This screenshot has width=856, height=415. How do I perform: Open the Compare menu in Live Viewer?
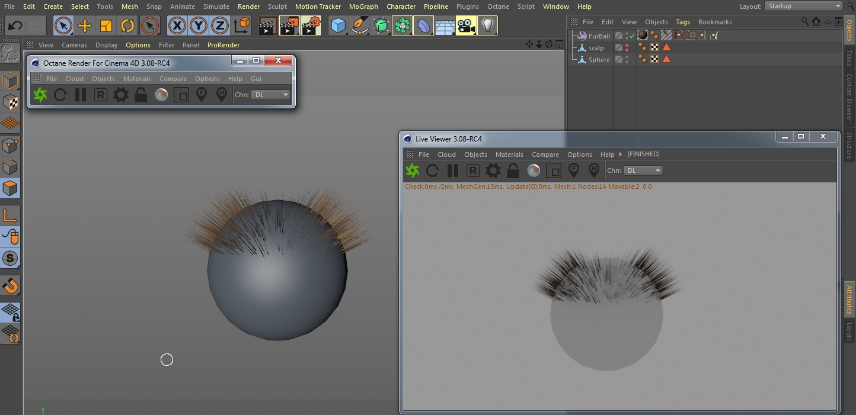click(545, 155)
